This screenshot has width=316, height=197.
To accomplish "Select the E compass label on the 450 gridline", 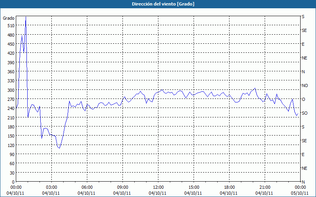I will click(x=303, y=44).
